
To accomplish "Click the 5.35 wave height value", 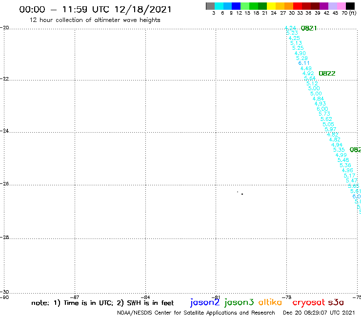I will [x=339, y=150].
